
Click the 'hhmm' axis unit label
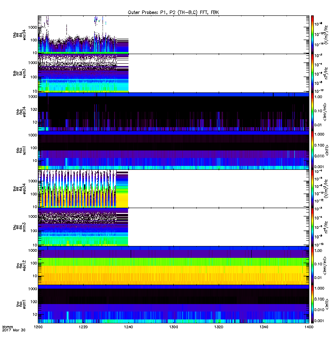coord(7,327)
